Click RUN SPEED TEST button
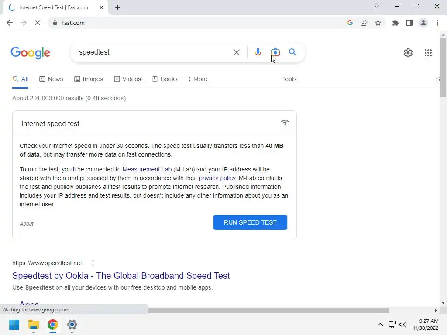The width and height of the screenshot is (447, 335). pos(250,222)
